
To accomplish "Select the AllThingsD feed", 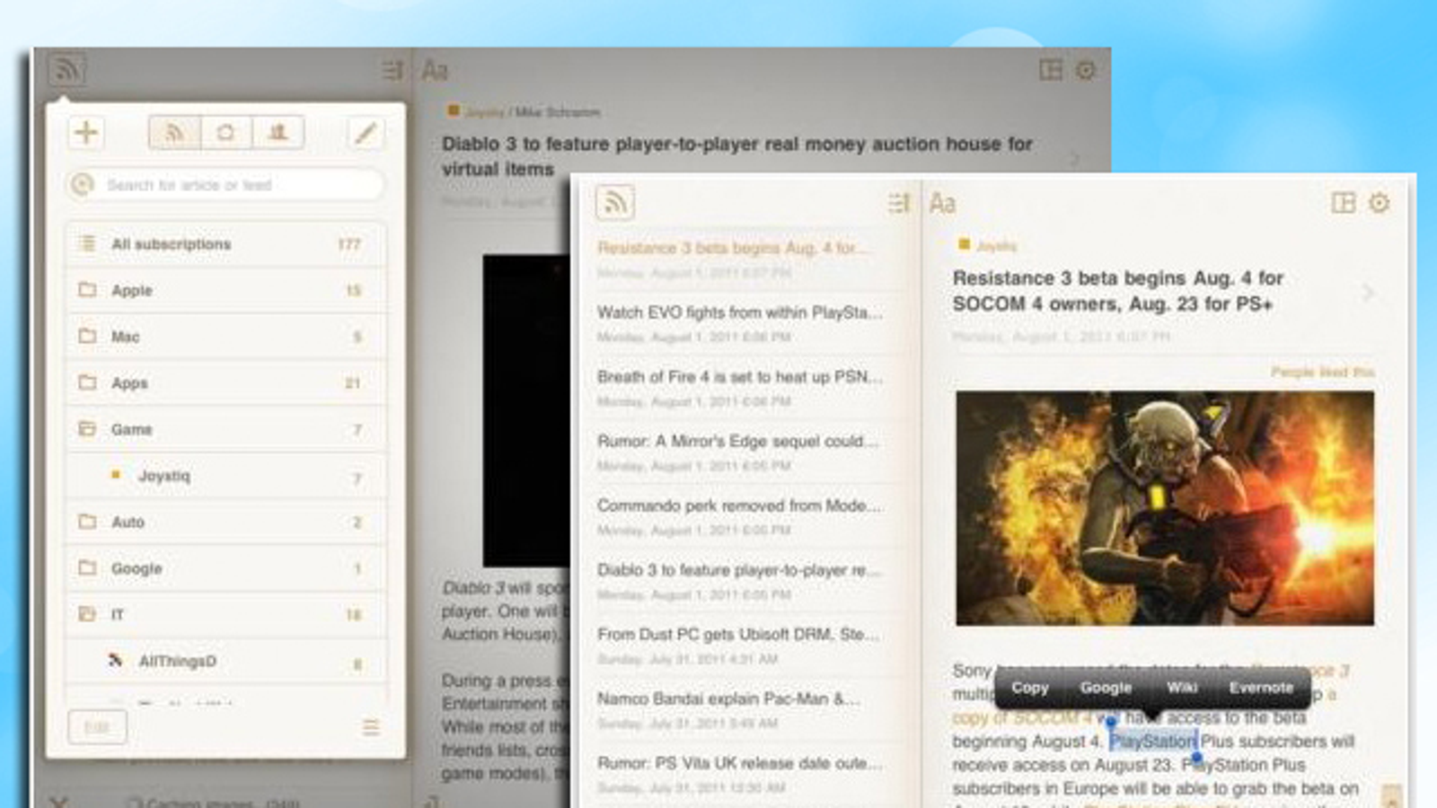I will [x=225, y=662].
